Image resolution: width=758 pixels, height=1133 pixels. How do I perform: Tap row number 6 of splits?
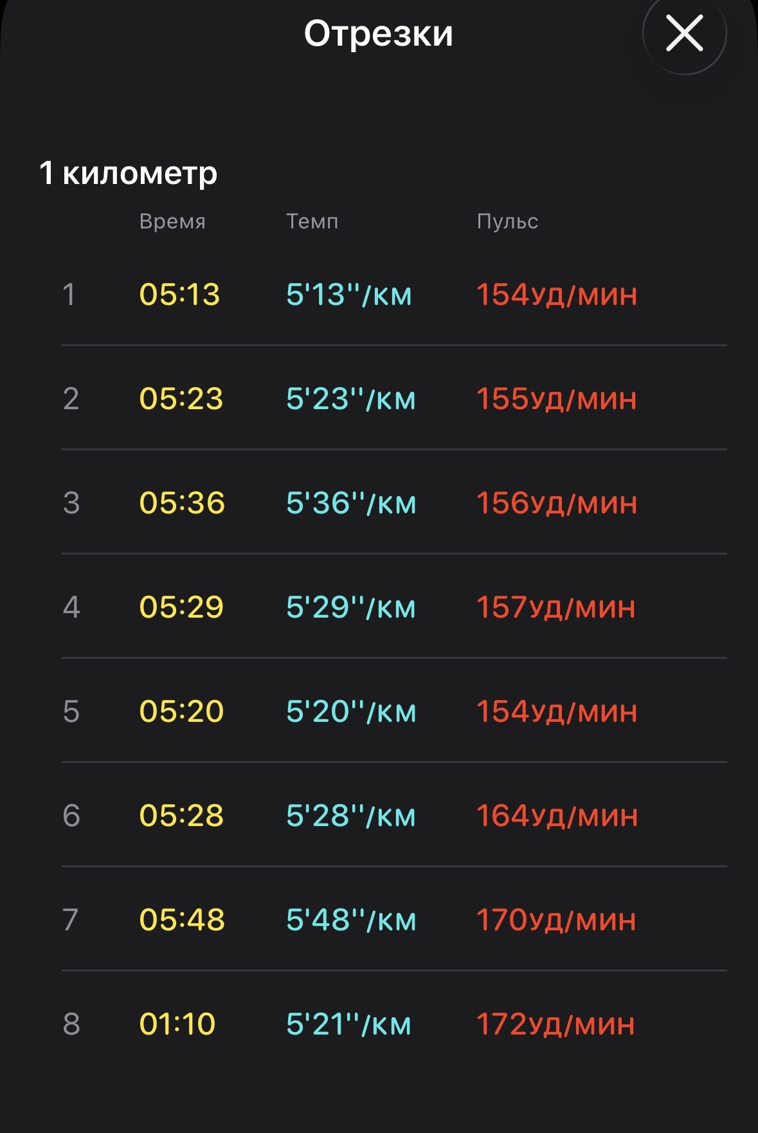pos(71,816)
